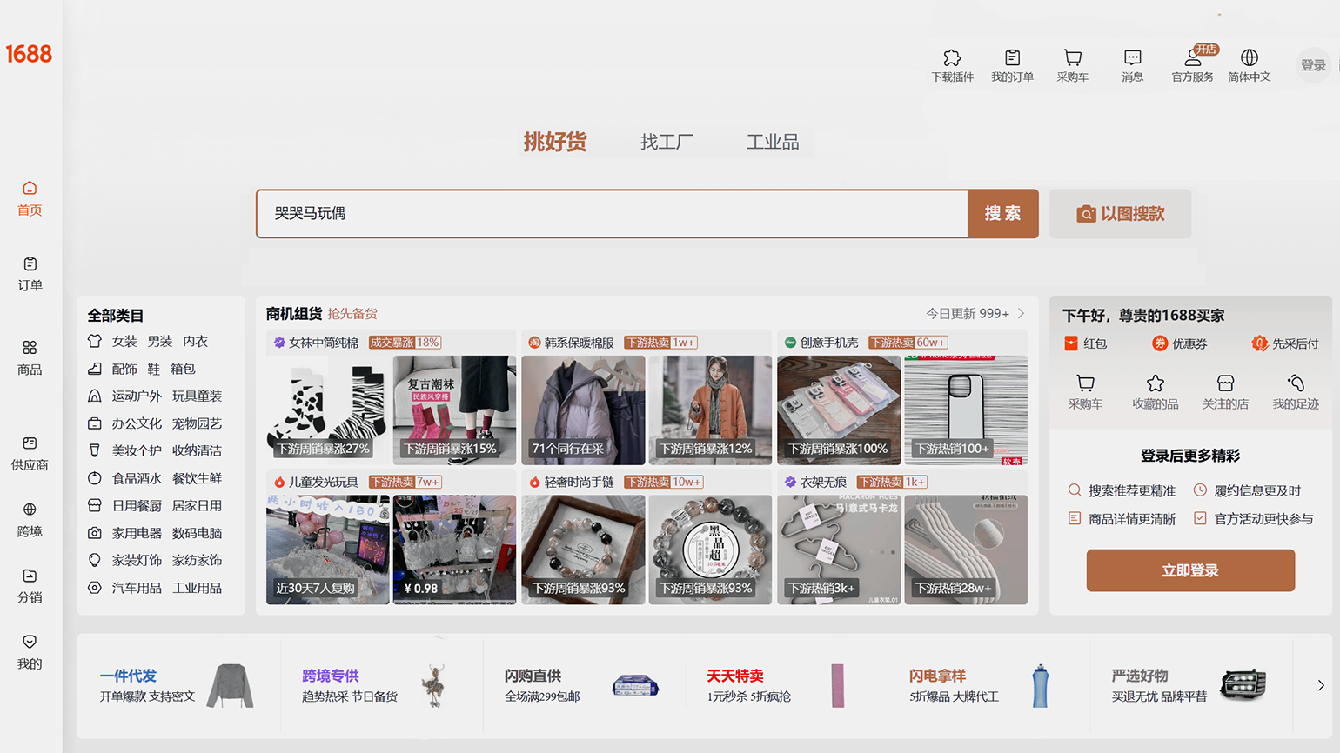Open 以图搜款 image search
This screenshot has width=1340, height=753.
point(1120,214)
